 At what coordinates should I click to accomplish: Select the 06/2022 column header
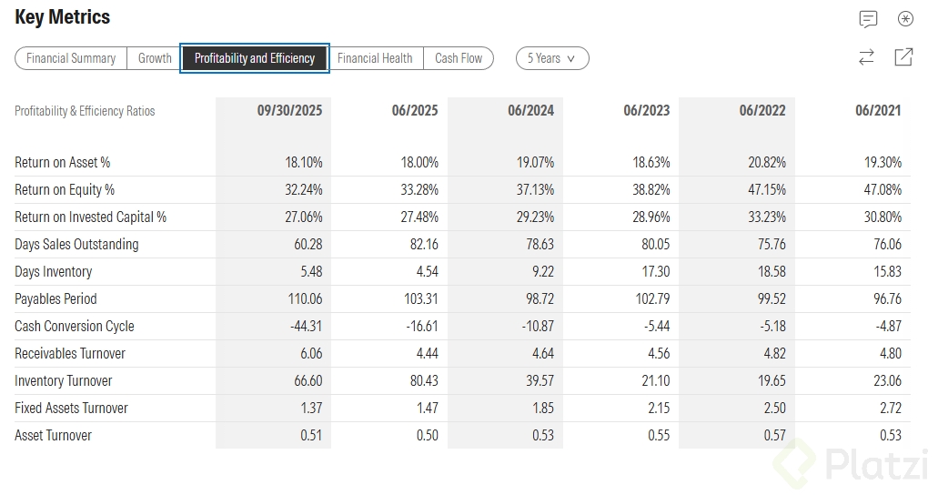coord(762,111)
